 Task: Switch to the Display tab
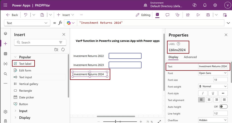coord(173,57)
